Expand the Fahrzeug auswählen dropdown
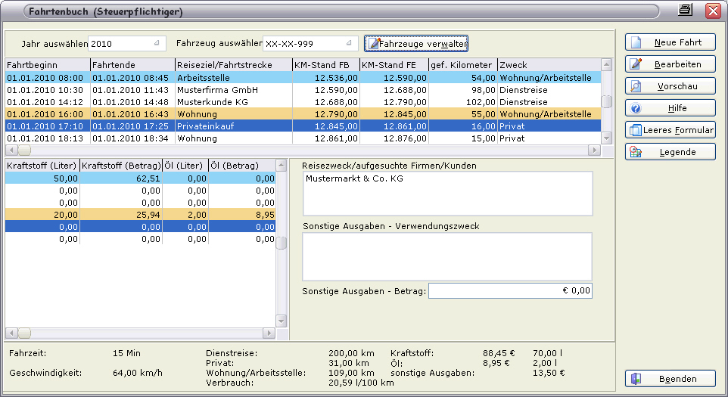The width and height of the screenshot is (728, 397). (348, 44)
